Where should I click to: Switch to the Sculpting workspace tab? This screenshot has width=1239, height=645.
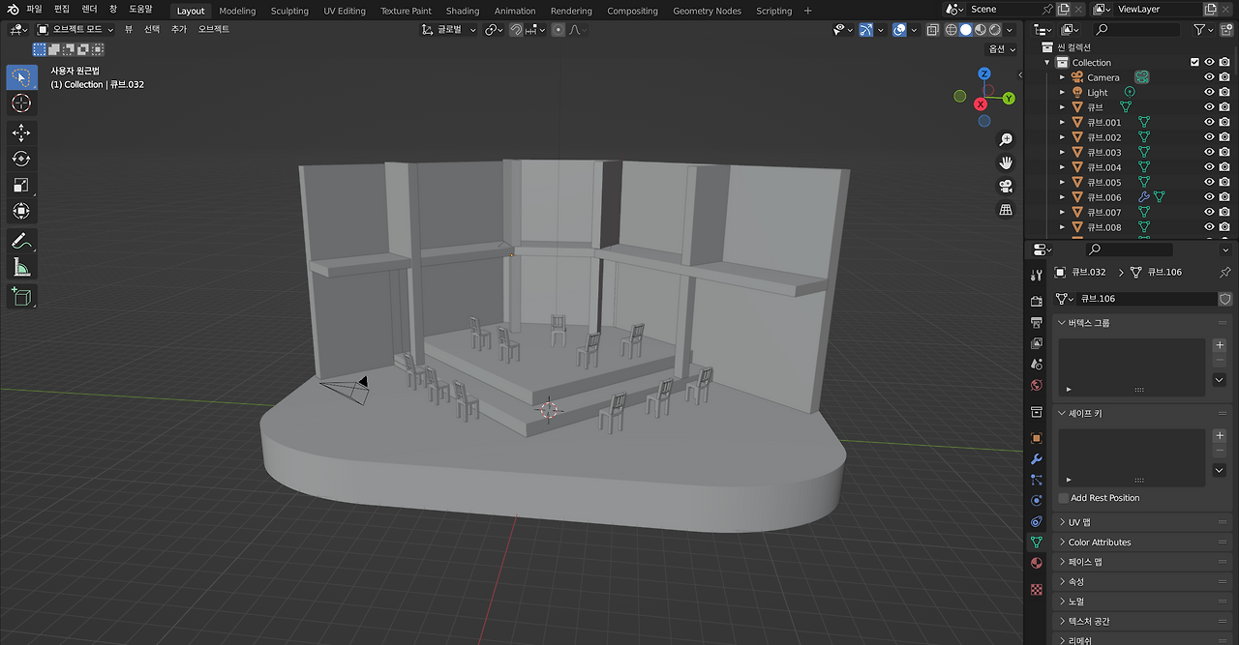coord(289,11)
